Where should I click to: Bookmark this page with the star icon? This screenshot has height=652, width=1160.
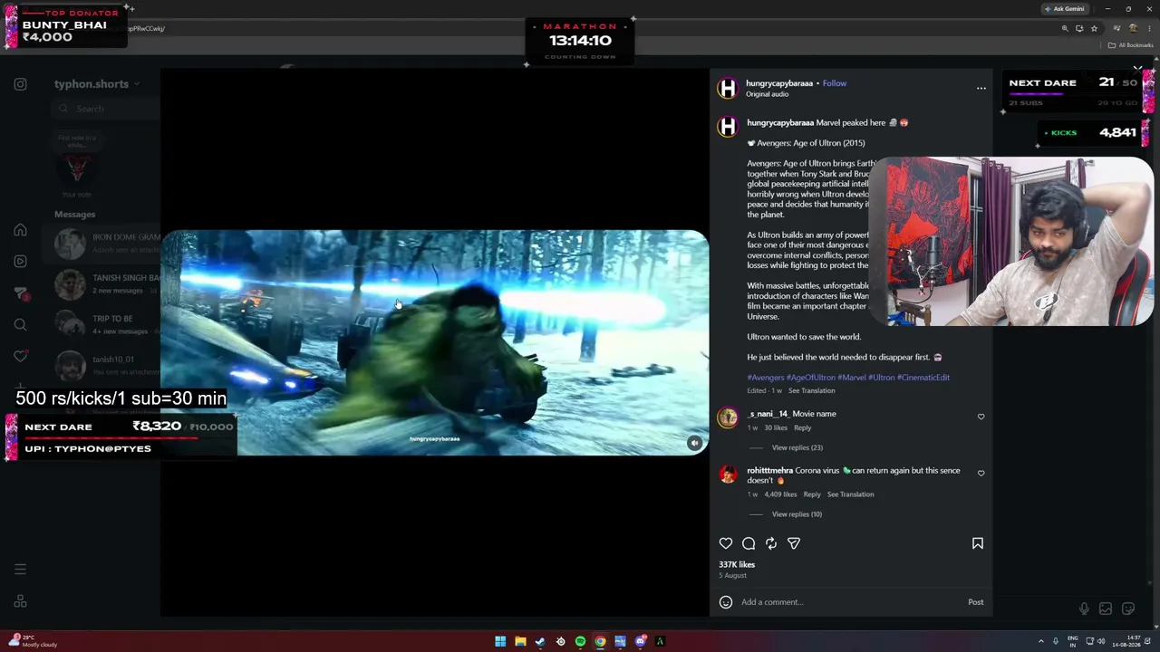coord(1094,28)
